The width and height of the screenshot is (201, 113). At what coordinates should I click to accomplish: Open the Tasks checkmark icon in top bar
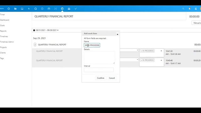pos(76,9)
